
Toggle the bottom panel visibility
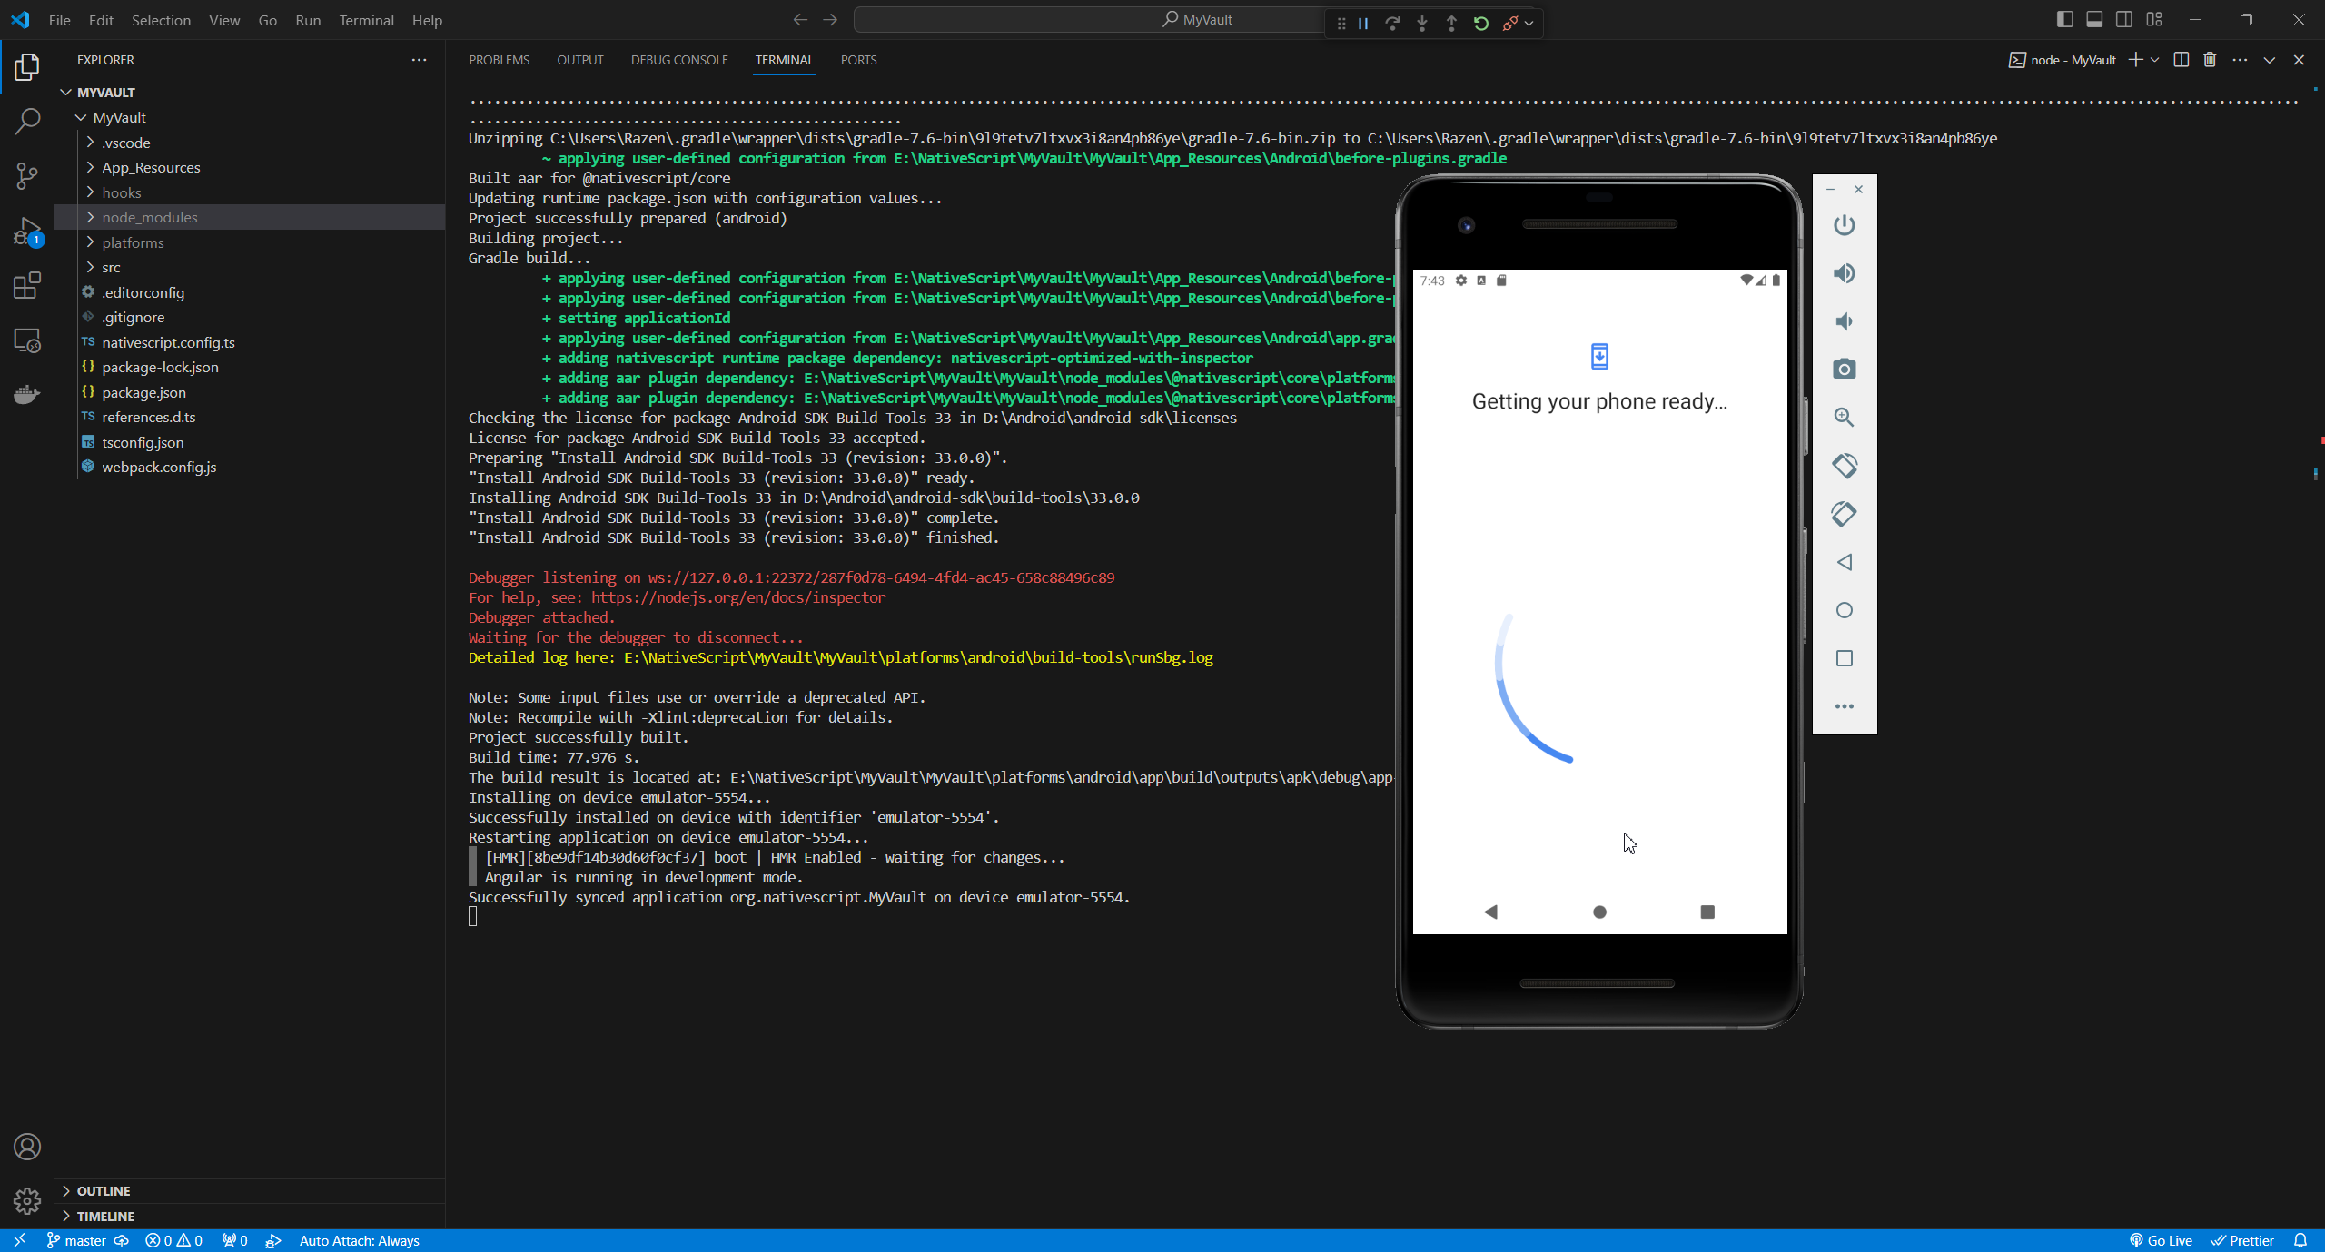pyautogui.click(x=2094, y=19)
